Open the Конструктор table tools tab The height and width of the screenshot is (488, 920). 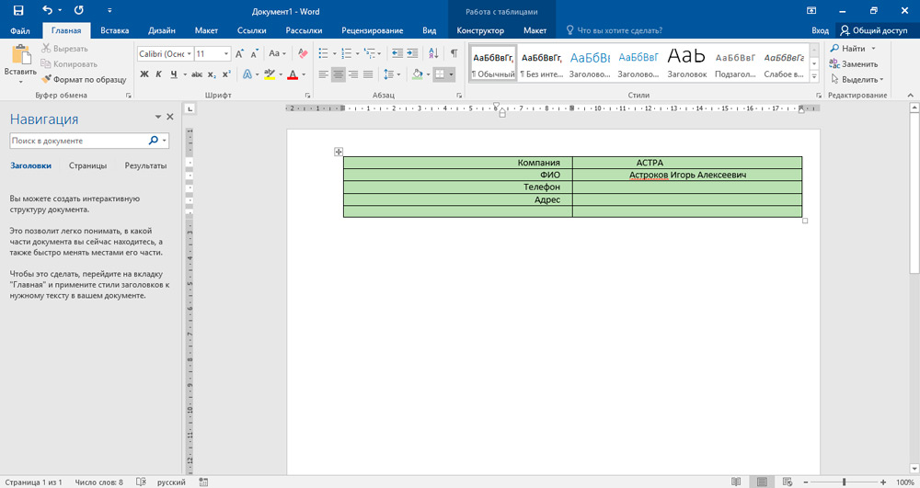click(x=480, y=30)
